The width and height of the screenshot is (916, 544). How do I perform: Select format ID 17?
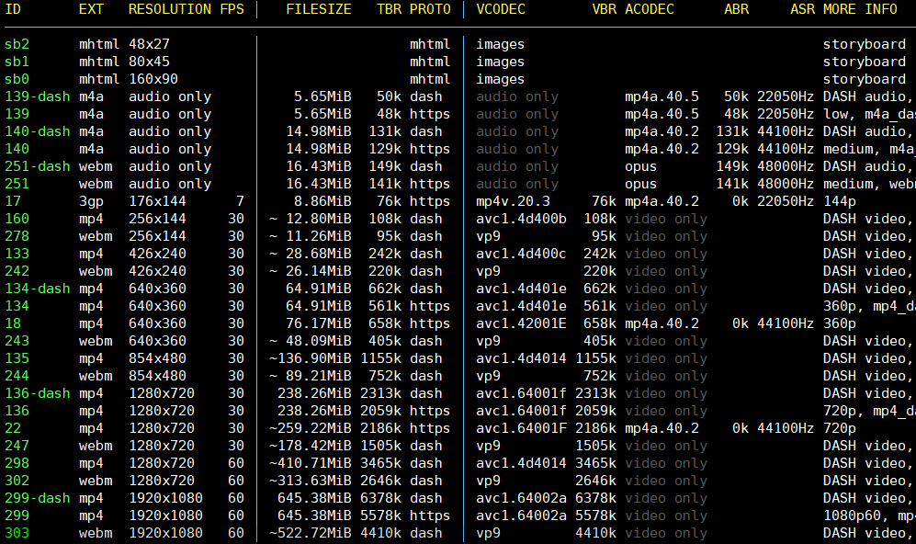tap(13, 201)
